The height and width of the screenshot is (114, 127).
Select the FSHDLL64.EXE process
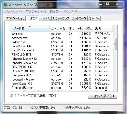click(61, 54)
